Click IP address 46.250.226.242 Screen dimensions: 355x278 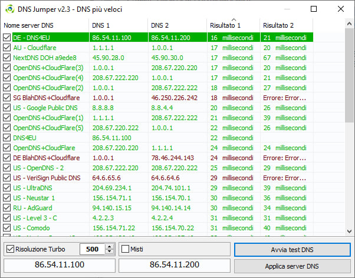click(175, 98)
